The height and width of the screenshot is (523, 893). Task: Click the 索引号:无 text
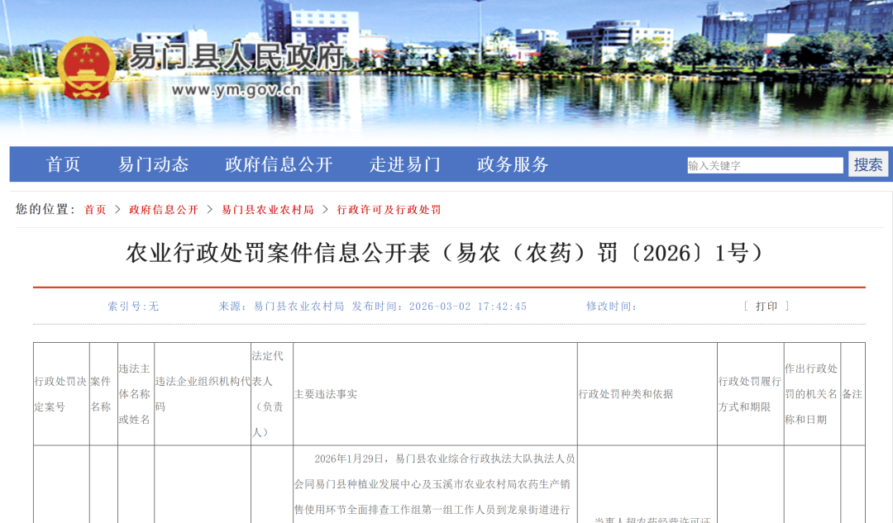pos(133,307)
